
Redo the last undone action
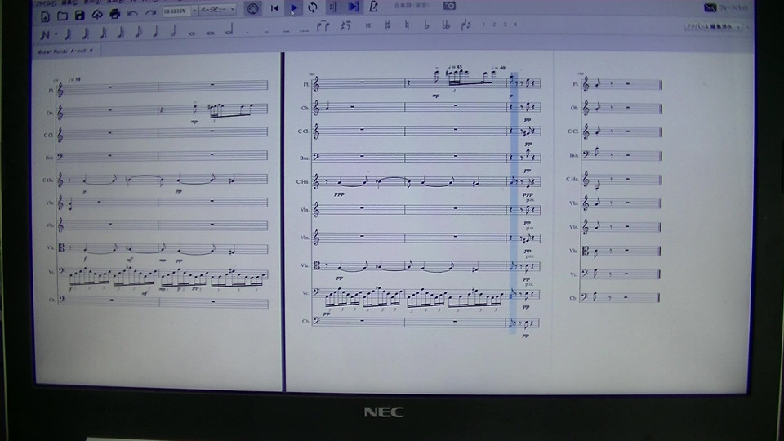150,13
